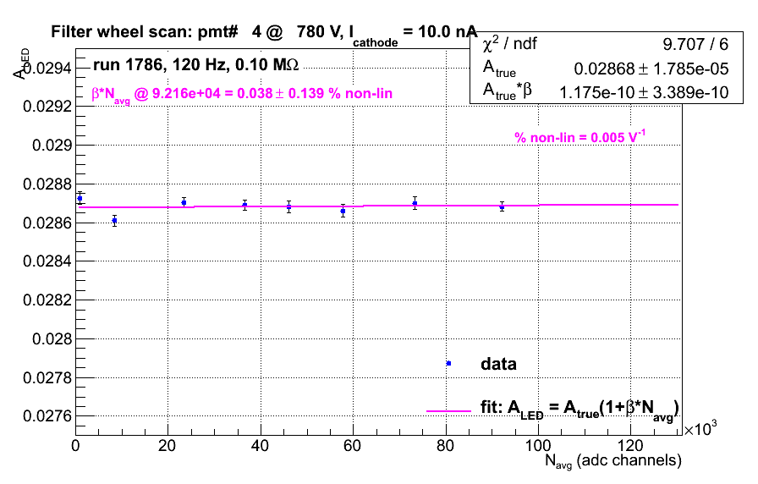Select the '% non-lin = 0.005 V⁻¹' text
The width and height of the screenshot is (758, 484).
coord(580,137)
